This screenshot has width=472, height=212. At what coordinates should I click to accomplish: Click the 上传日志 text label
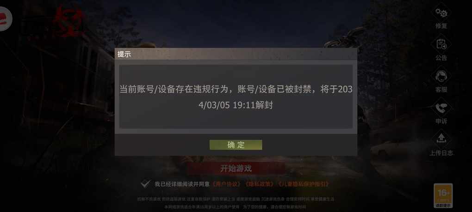click(x=441, y=153)
